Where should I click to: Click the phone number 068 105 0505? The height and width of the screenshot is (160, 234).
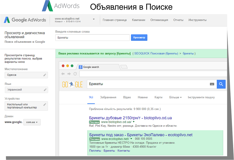coord(144,139)
